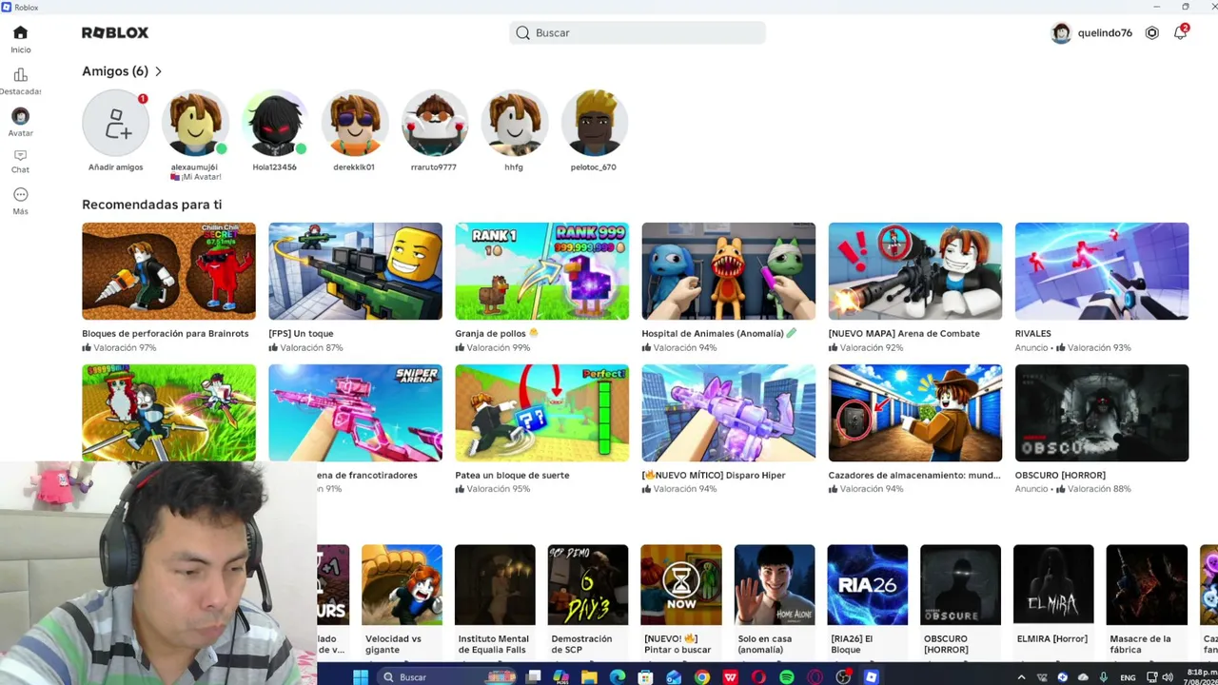Screen dimensions: 1218x685
Task: Open Demostración de SCP thumbnail
Action: click(x=588, y=585)
